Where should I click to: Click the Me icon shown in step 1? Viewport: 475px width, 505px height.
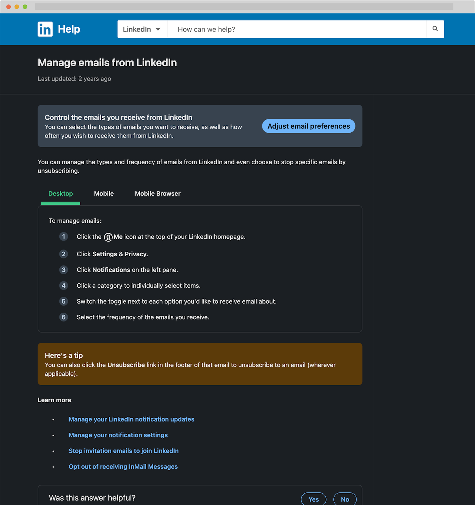[x=108, y=237]
